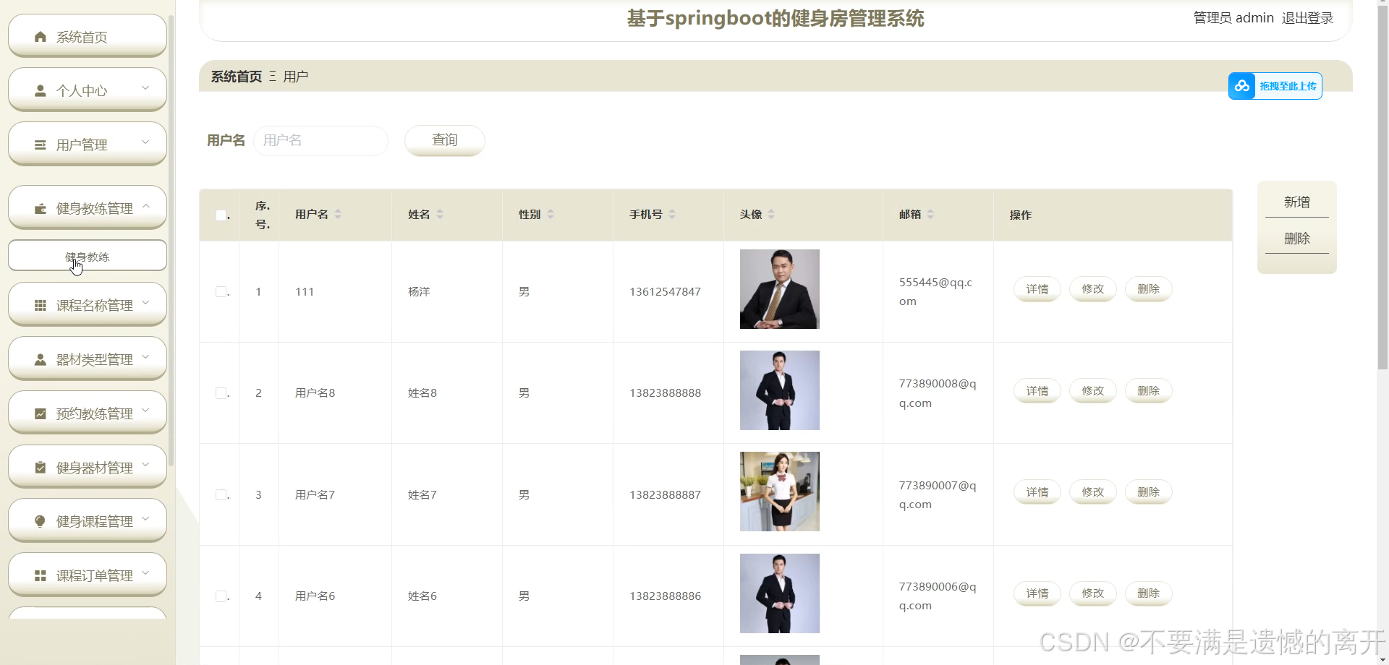Image resolution: width=1389 pixels, height=665 pixels.
Task: Click 修改 for user 111
Action: pos(1093,289)
